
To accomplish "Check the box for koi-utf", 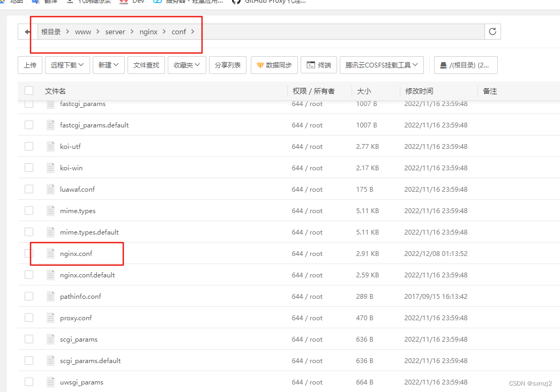I will click(x=29, y=146).
